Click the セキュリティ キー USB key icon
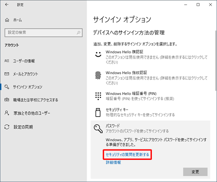Image resolution: width=217 pixels, height=182 pixels. [x=98, y=112]
